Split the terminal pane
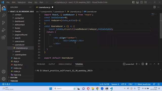Image resolution: width=162 pixels, height=91 pixels. pyautogui.click(x=143, y=64)
